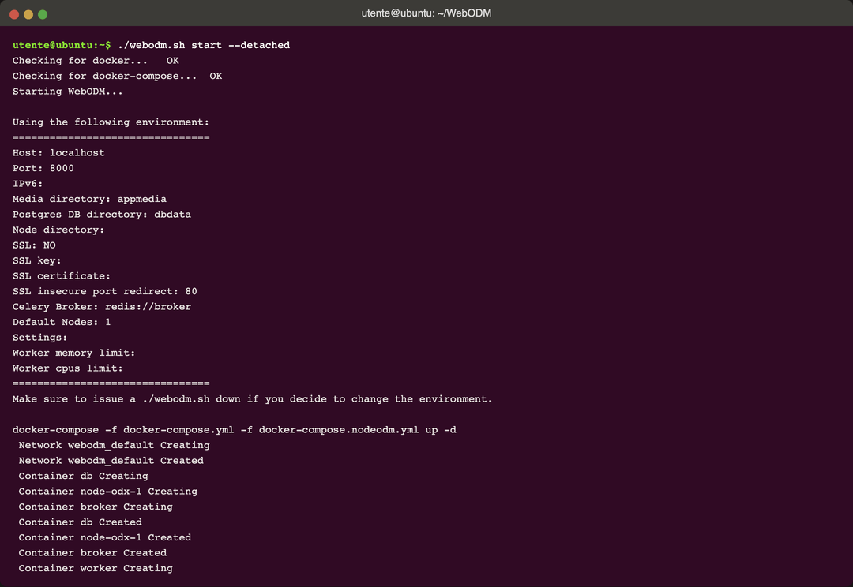
Task: Click 'Celery Broker: redis://broker' line
Action: tap(102, 307)
